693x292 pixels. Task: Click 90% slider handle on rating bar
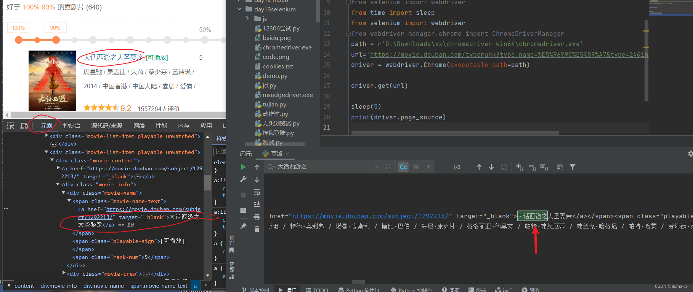pos(56,40)
